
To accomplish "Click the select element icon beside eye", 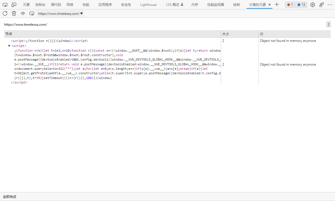I will 32,13.
